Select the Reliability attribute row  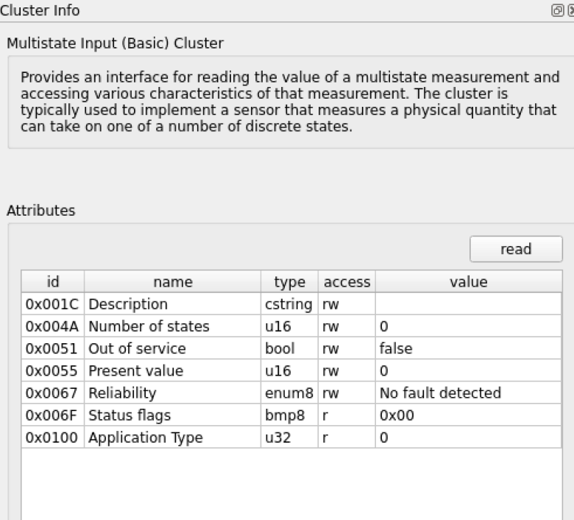(291, 393)
